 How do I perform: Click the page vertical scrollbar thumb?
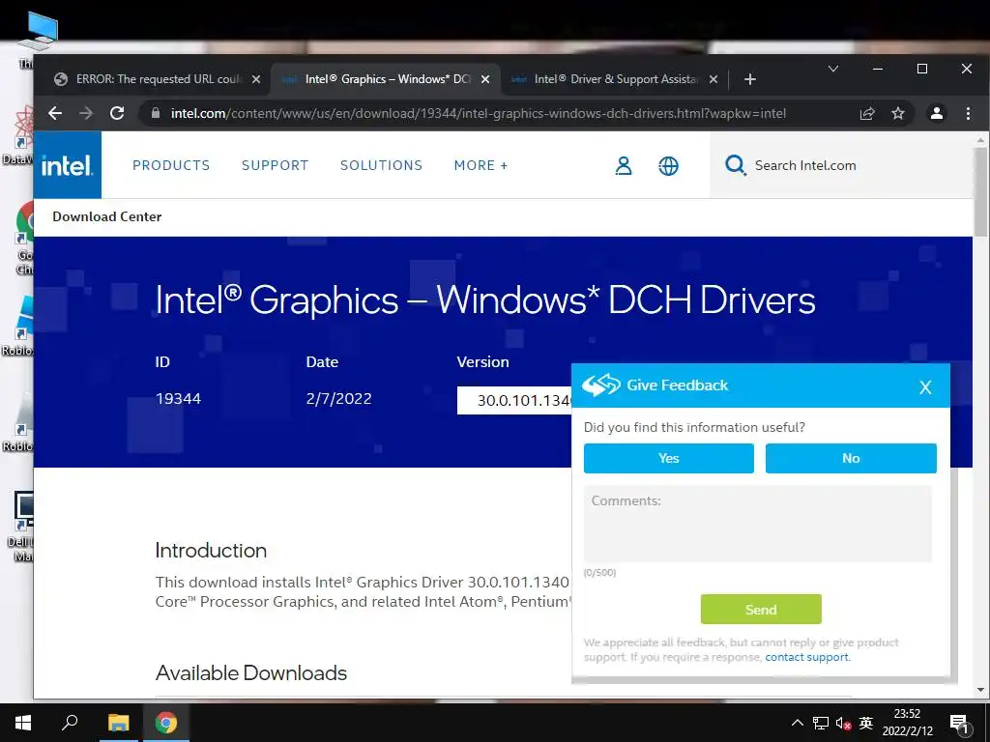(980, 192)
